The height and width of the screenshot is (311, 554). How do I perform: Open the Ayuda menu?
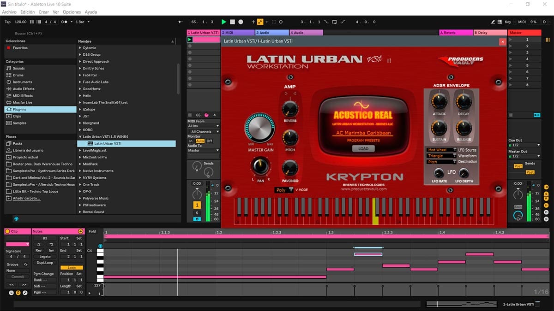[91, 12]
